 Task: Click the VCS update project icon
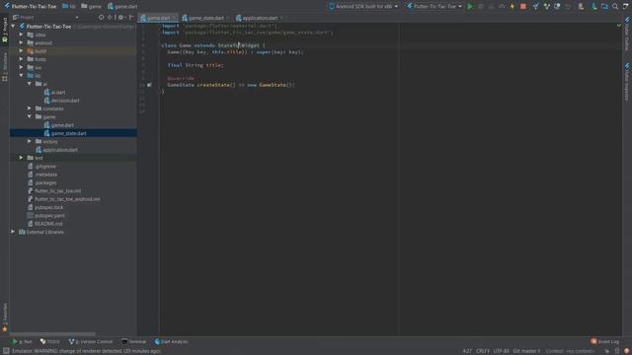[535, 7]
